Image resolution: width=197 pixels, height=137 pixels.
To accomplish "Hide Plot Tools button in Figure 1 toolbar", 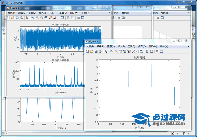I will [x=79, y=18].
